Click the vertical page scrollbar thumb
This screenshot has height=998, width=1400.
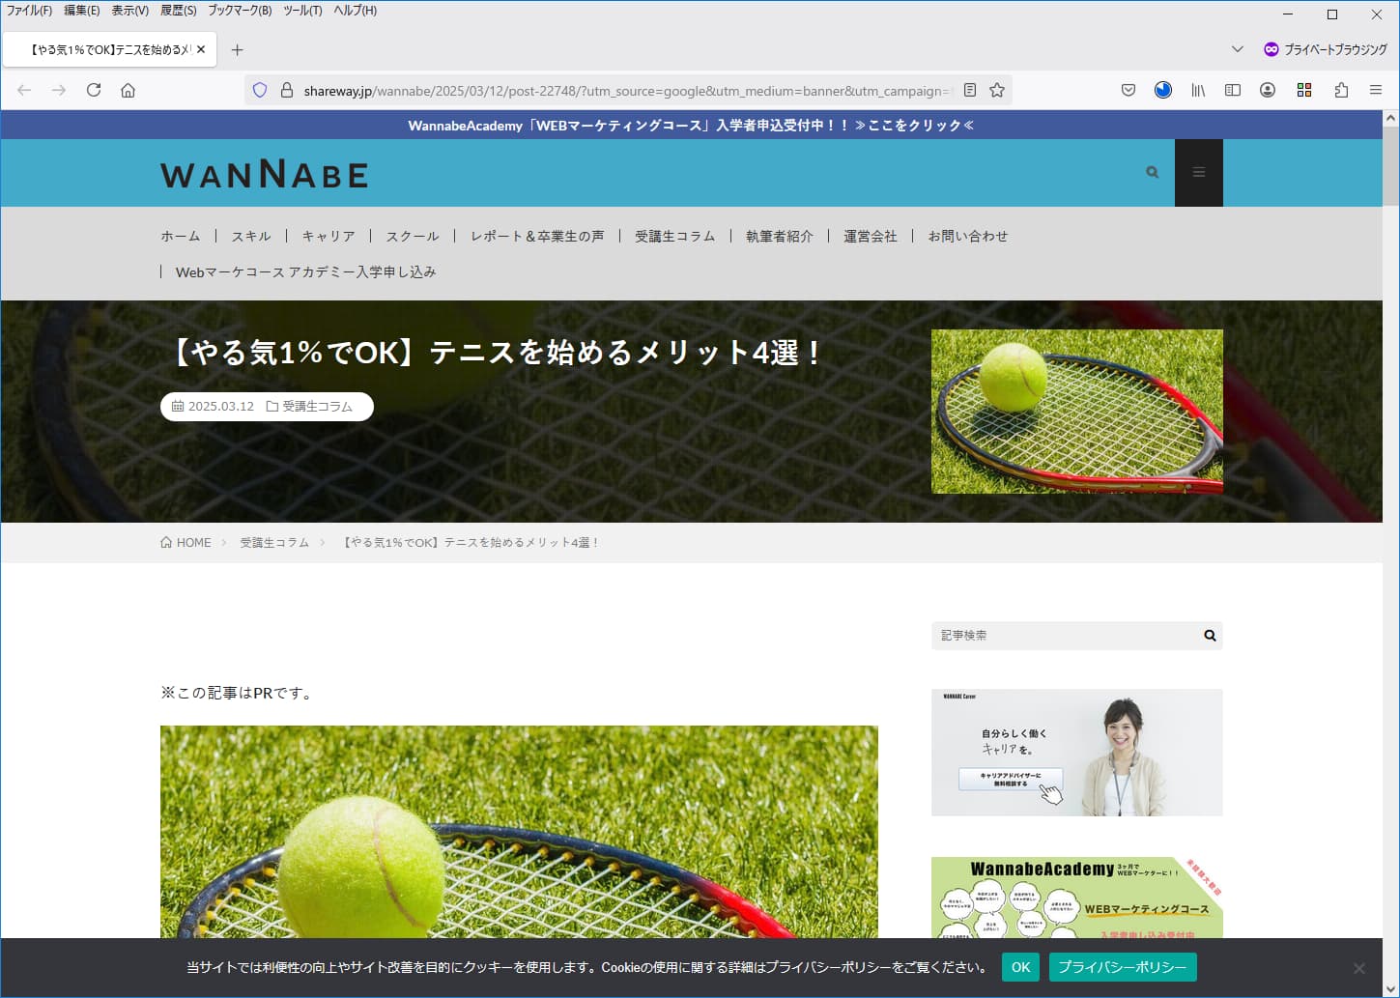point(1391,166)
